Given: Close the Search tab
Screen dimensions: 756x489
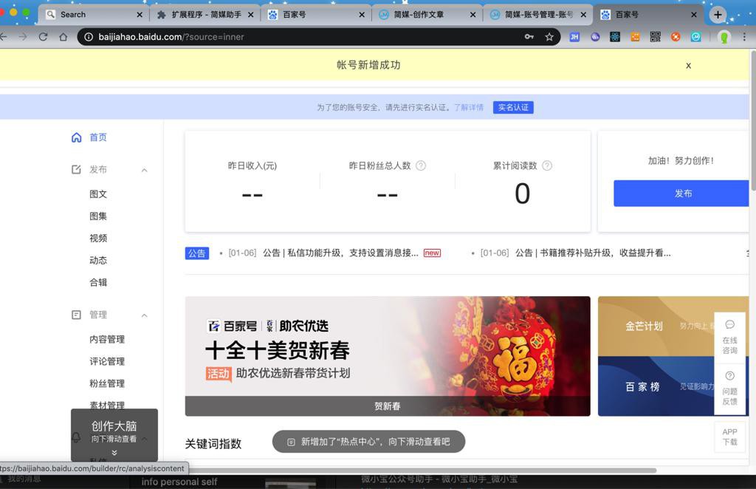Looking at the screenshot, I should (140, 15).
